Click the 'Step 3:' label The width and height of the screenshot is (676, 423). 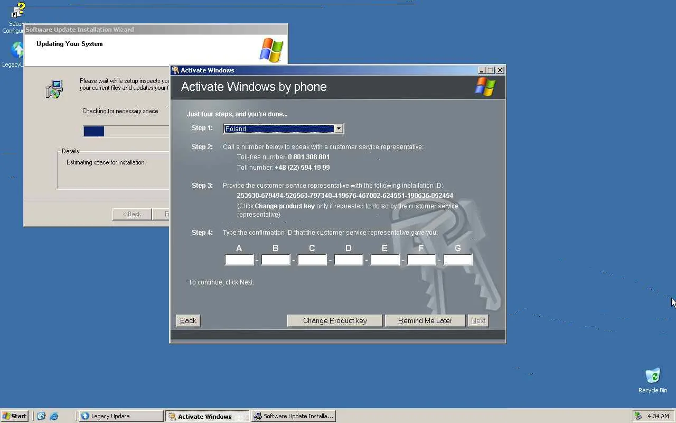point(202,186)
